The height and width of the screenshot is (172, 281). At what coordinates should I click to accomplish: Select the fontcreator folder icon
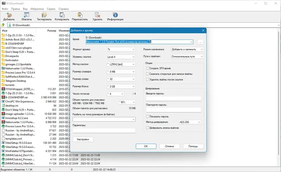(x=3, y=60)
